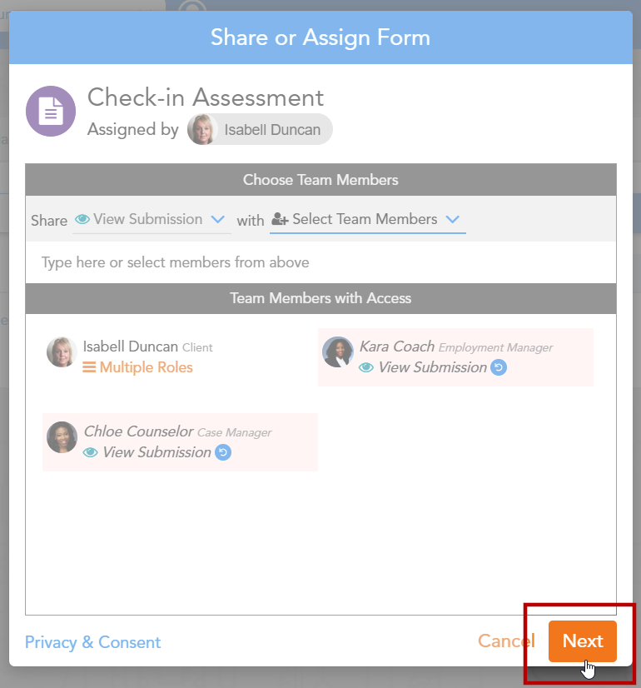Cancel the Share or Assign Form dialog
641x688 pixels.
[505, 641]
